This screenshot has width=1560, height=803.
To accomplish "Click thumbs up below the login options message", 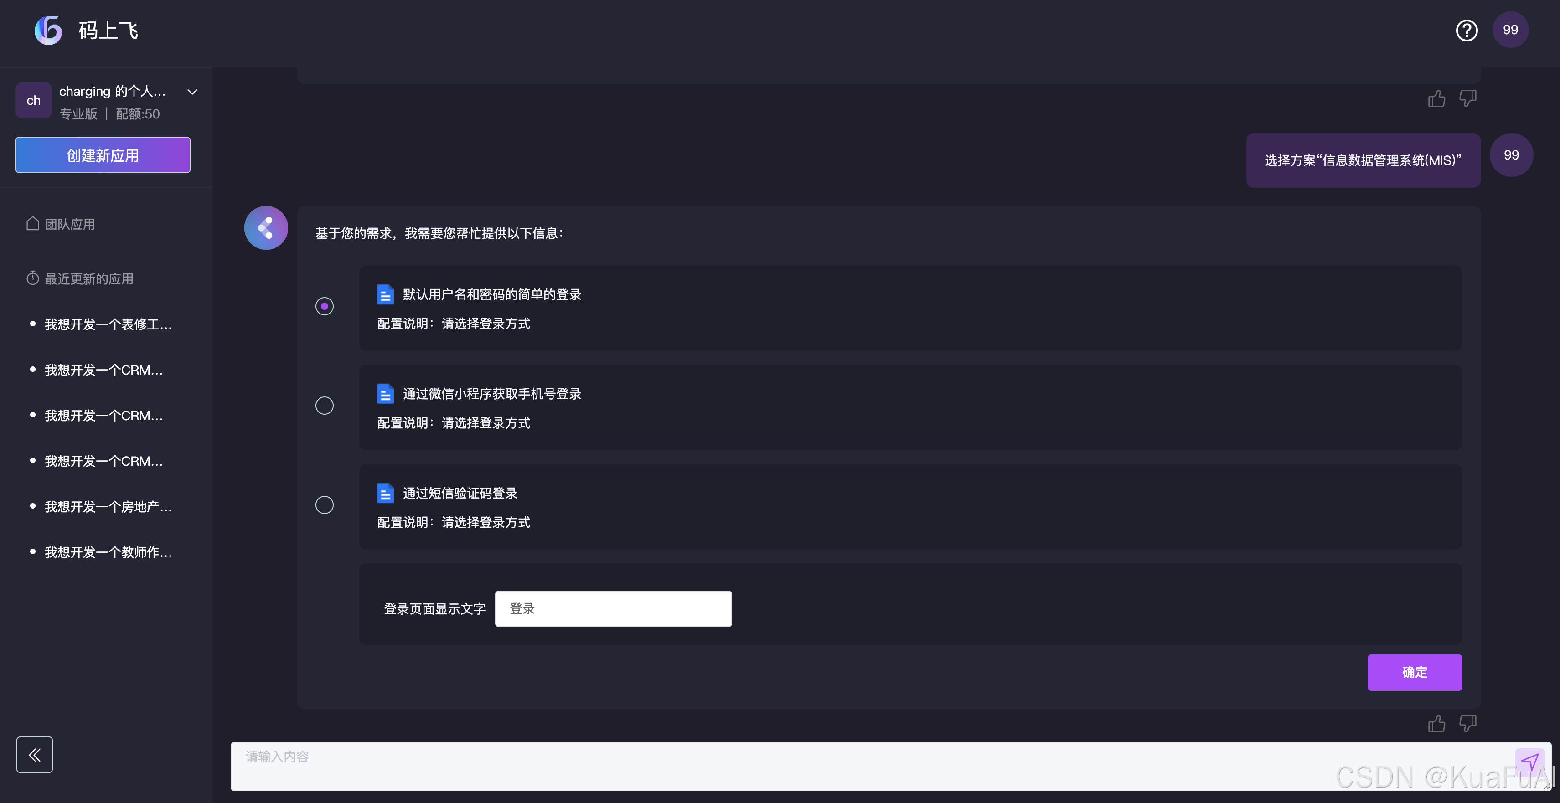I will click(x=1436, y=724).
